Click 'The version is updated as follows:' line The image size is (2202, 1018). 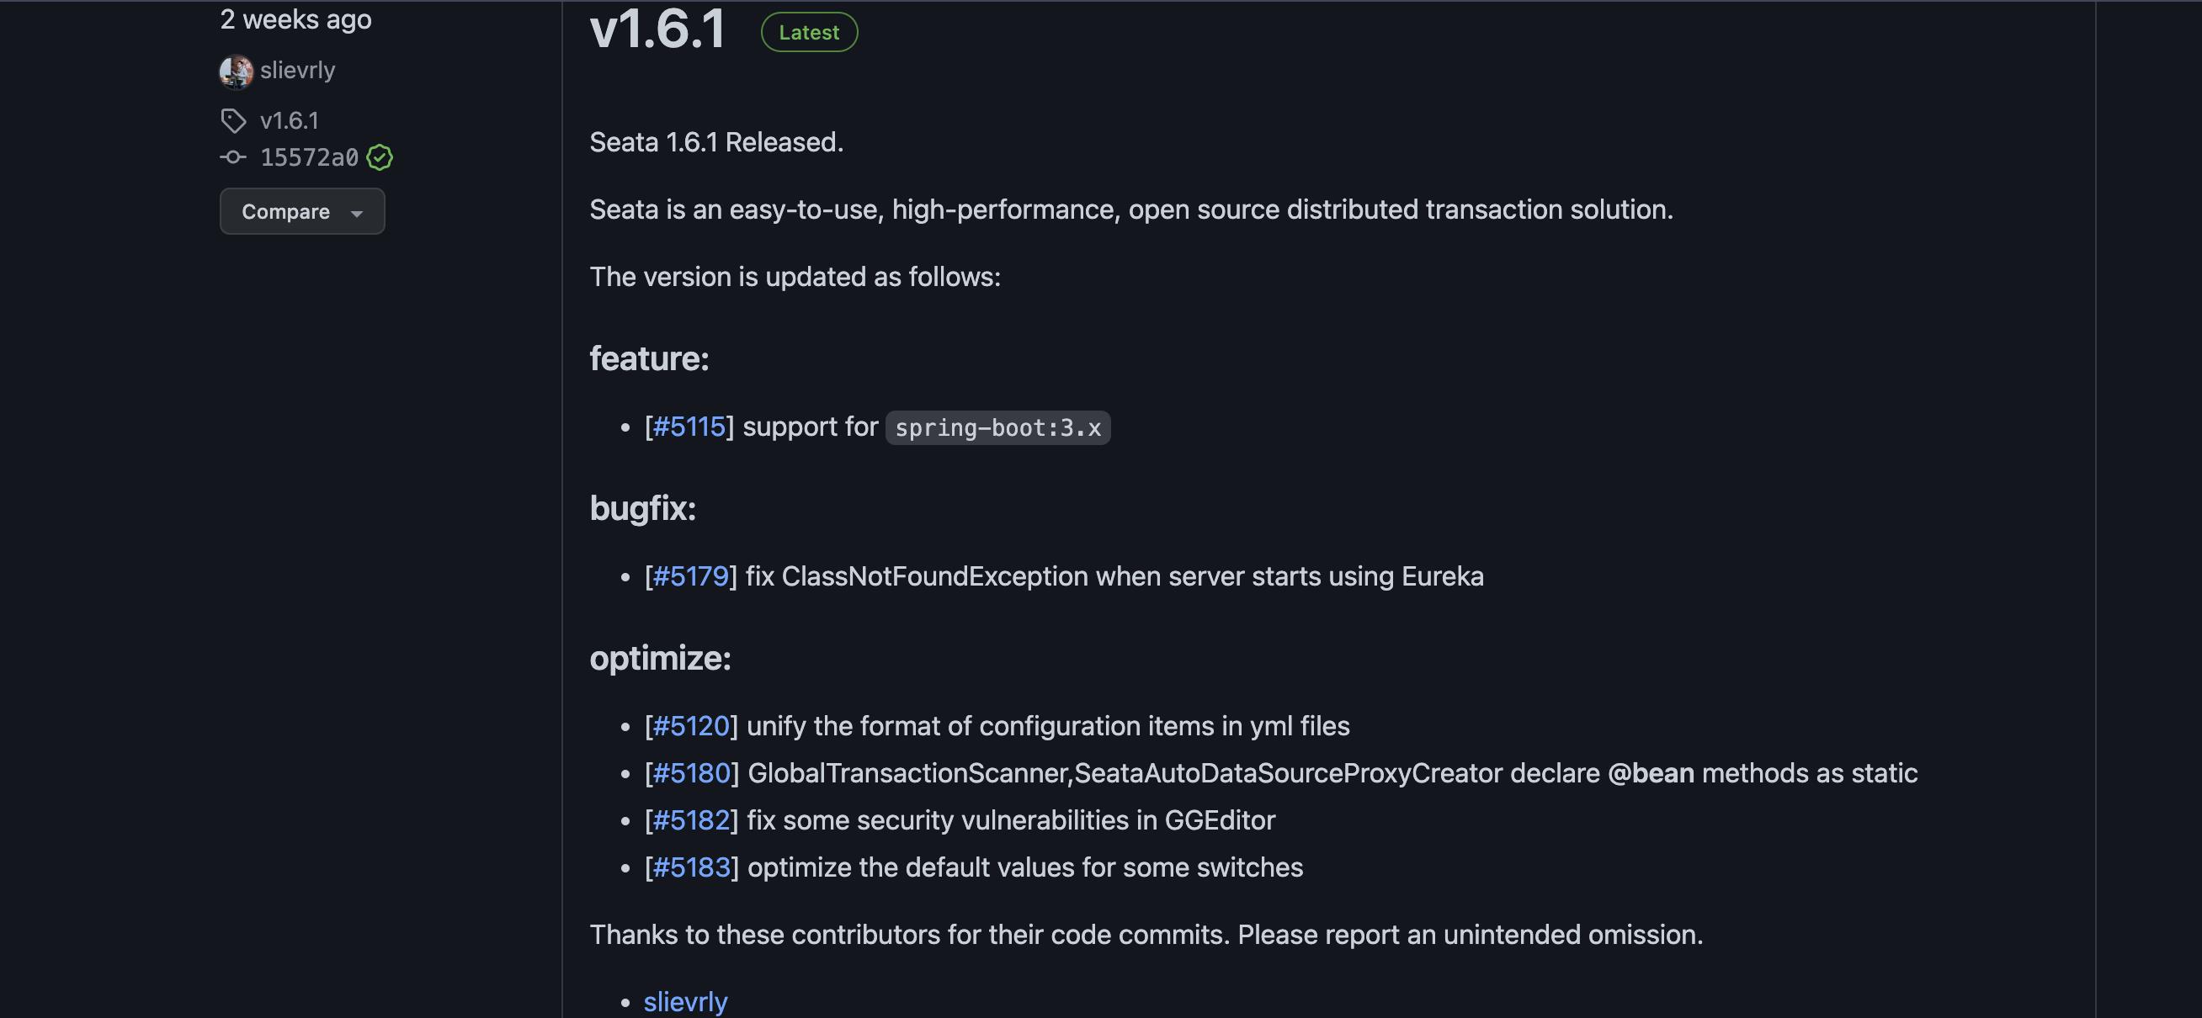(795, 276)
